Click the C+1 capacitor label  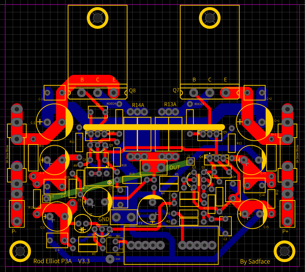277,121
